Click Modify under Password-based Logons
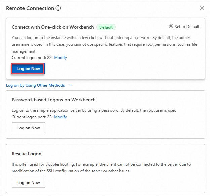Viewport: 210px width, 196px height. (60, 117)
